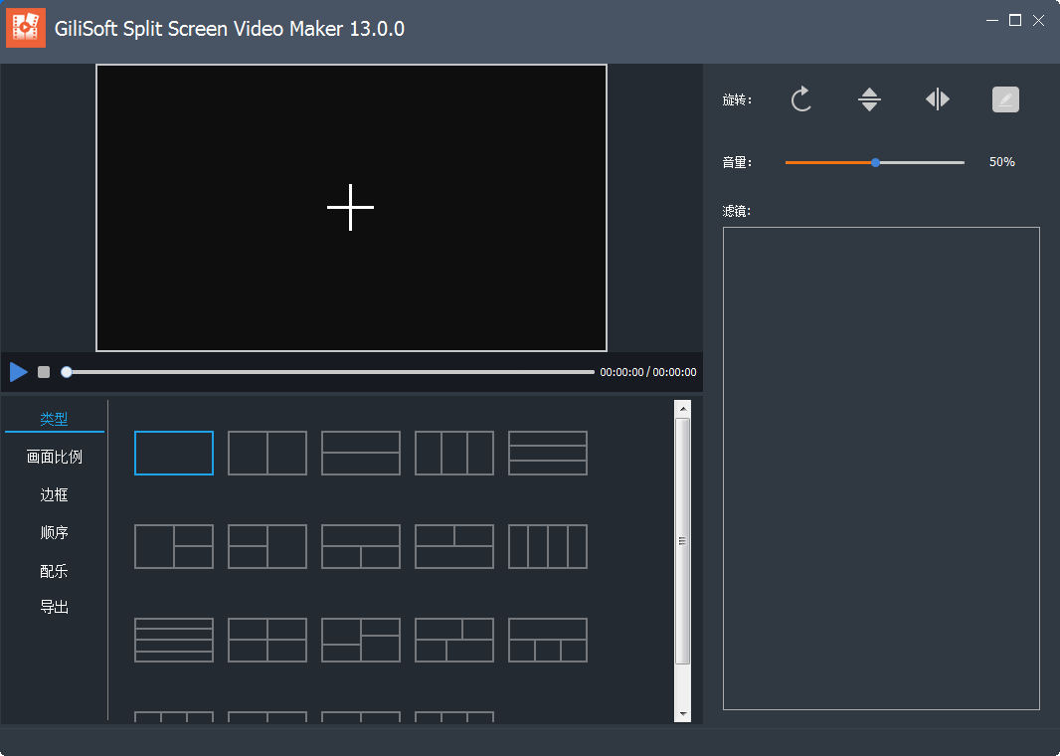Maximize the GiliSoft window
This screenshot has height=756, width=1060.
[1014, 20]
